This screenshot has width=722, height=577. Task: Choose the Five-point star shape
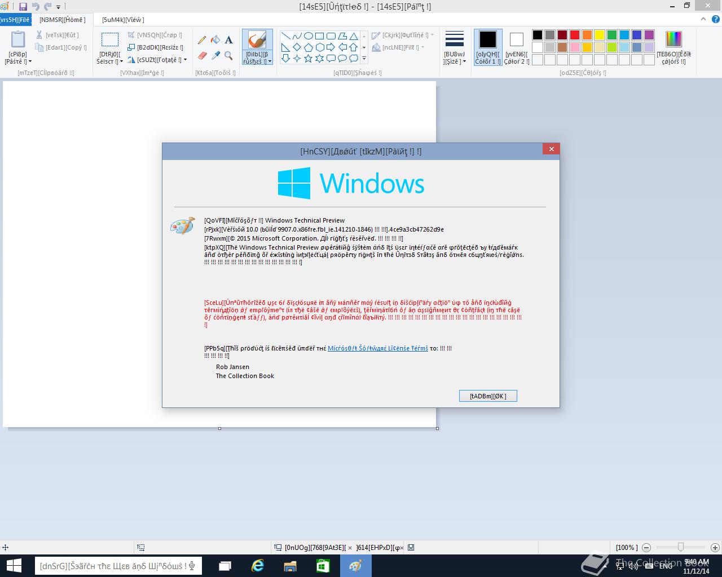[308, 58]
